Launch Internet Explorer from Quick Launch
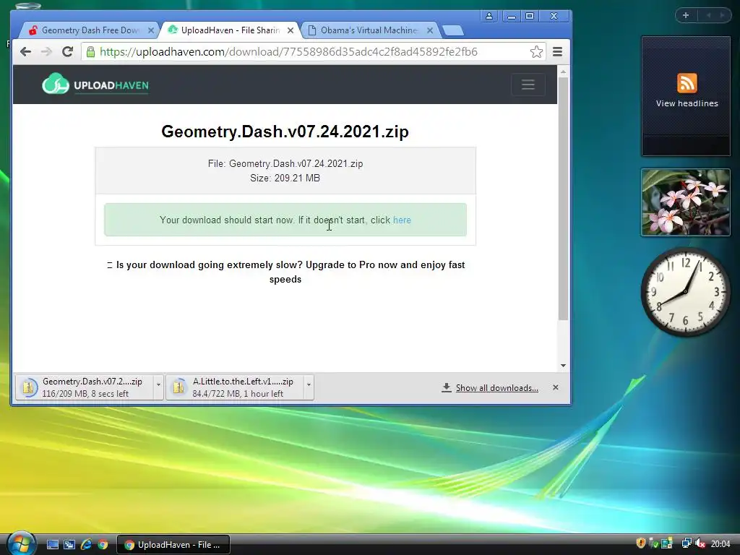The width and height of the screenshot is (740, 555). coord(86,545)
